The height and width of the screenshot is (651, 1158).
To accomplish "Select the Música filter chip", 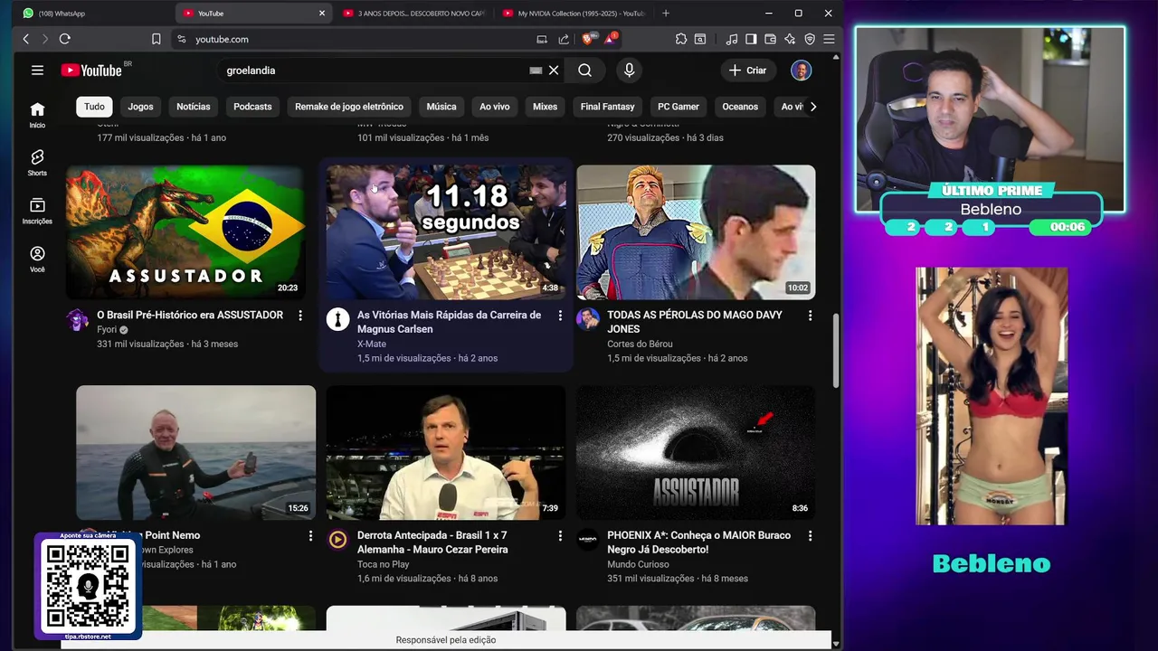I will pos(441,107).
